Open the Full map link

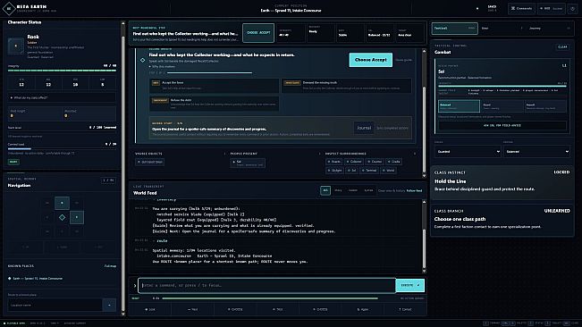click(x=110, y=266)
